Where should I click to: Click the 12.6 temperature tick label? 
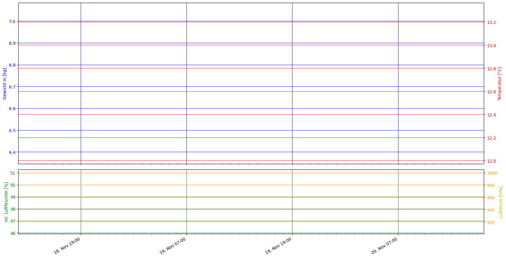[491, 92]
